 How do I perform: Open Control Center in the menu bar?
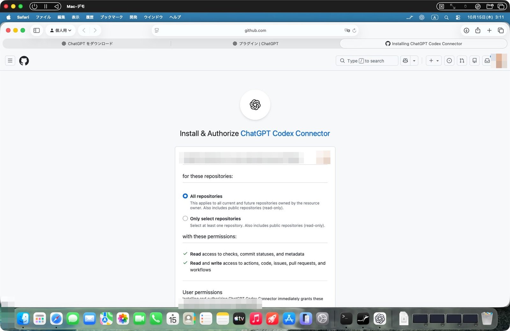point(458,17)
